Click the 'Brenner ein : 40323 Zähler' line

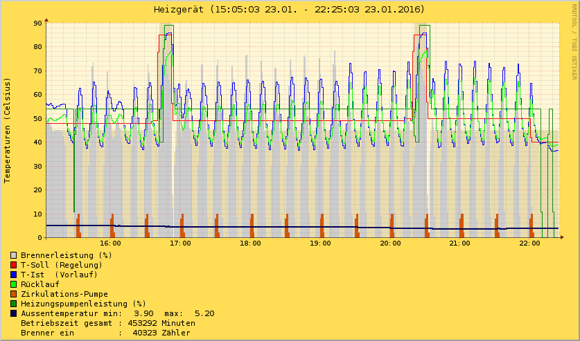tap(105, 333)
